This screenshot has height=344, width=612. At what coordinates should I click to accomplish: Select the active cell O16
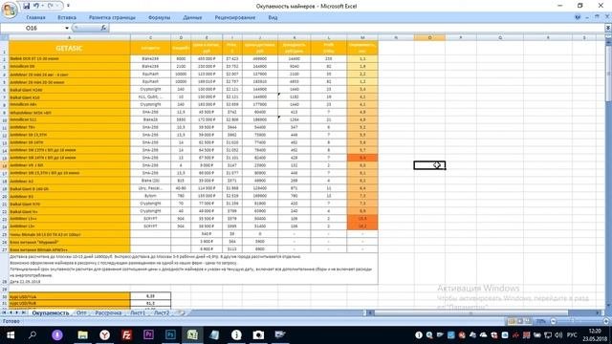tap(429, 165)
